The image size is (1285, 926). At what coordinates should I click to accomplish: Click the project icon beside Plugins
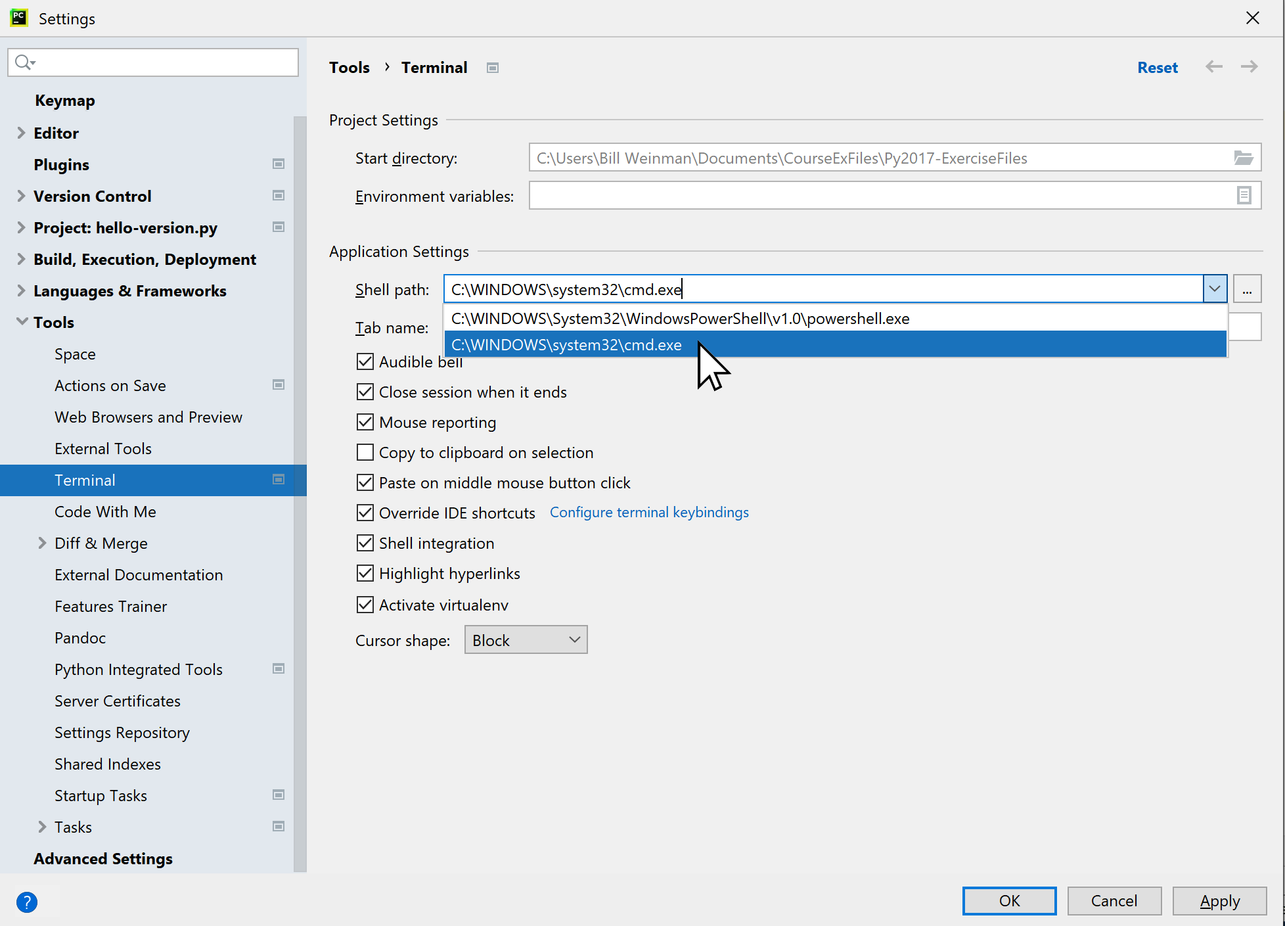pos(279,164)
